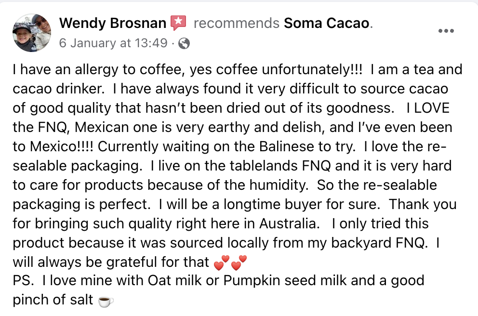This screenshot has width=478, height=316.
Task: Open Wendy Brosnan's profile via name
Action: pos(112,23)
